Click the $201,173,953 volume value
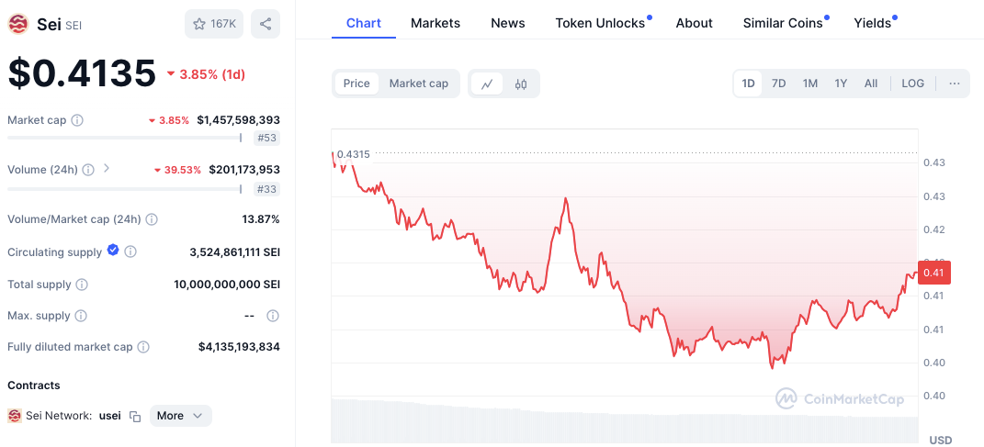The height and width of the screenshot is (447, 984). point(244,169)
